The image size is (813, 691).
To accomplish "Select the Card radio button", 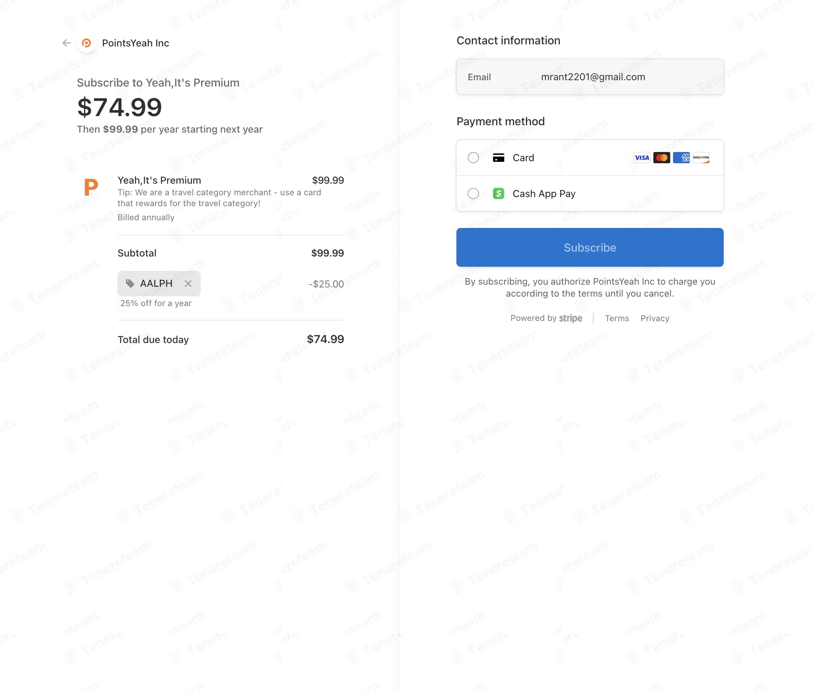I will [x=473, y=158].
